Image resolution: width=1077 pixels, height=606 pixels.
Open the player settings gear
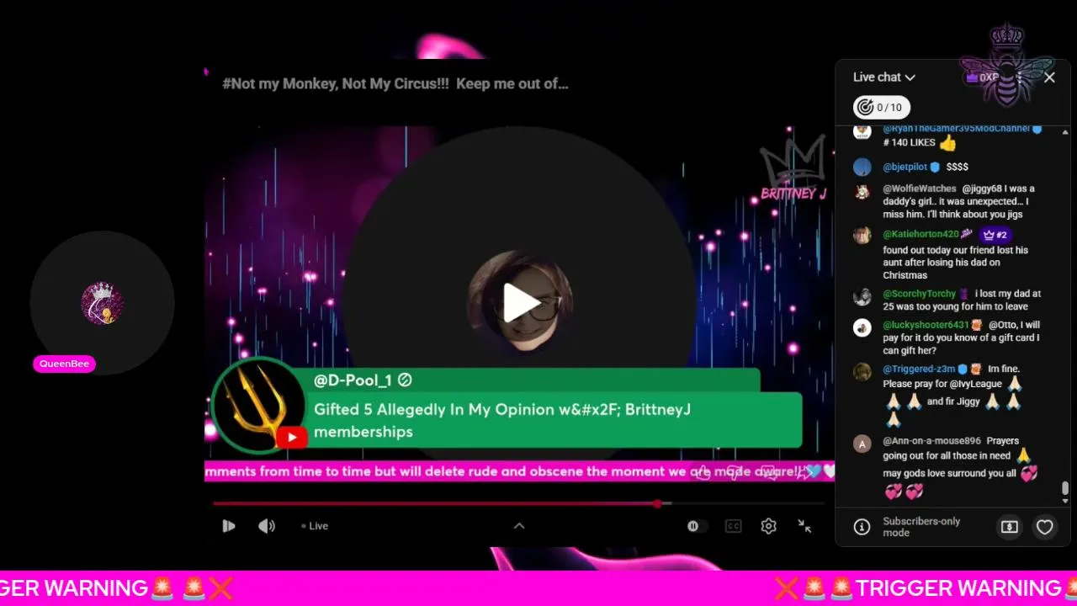(x=768, y=526)
